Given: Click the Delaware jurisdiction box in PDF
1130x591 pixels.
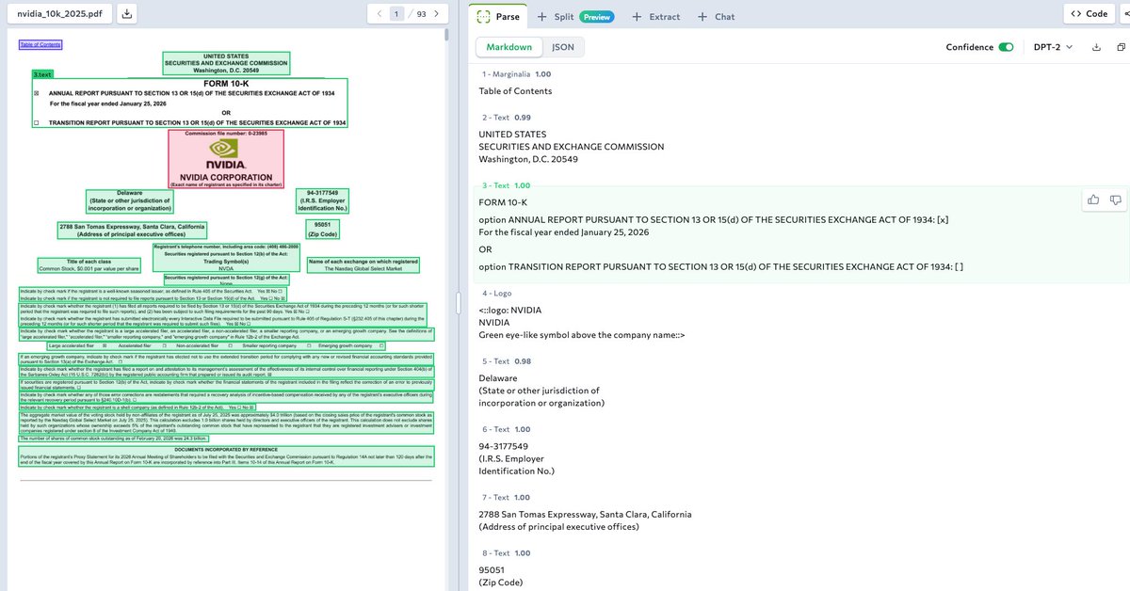Looking at the screenshot, I should pyautogui.click(x=129, y=200).
